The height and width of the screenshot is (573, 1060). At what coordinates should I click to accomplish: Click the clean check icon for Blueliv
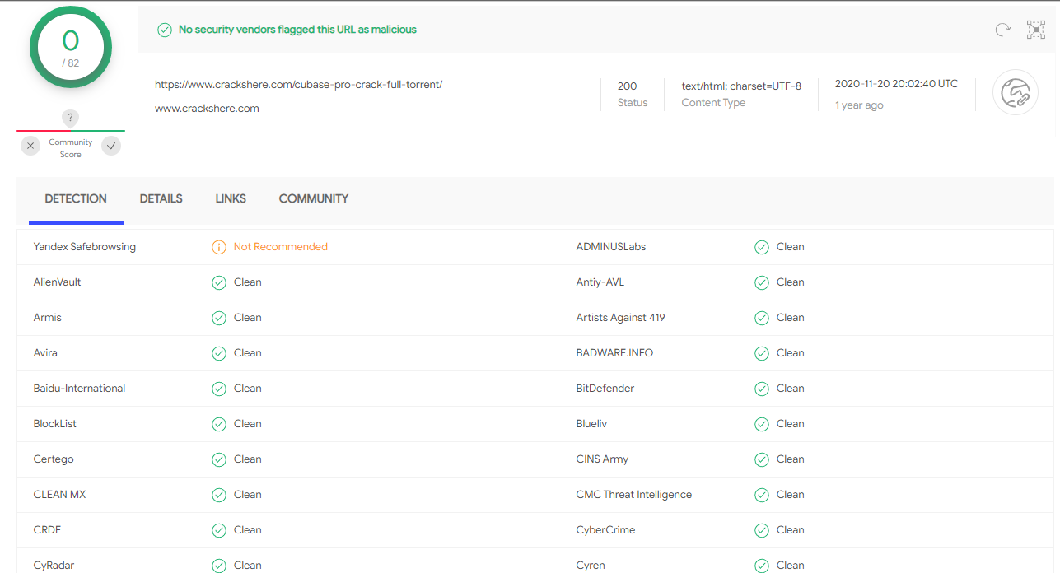(762, 424)
